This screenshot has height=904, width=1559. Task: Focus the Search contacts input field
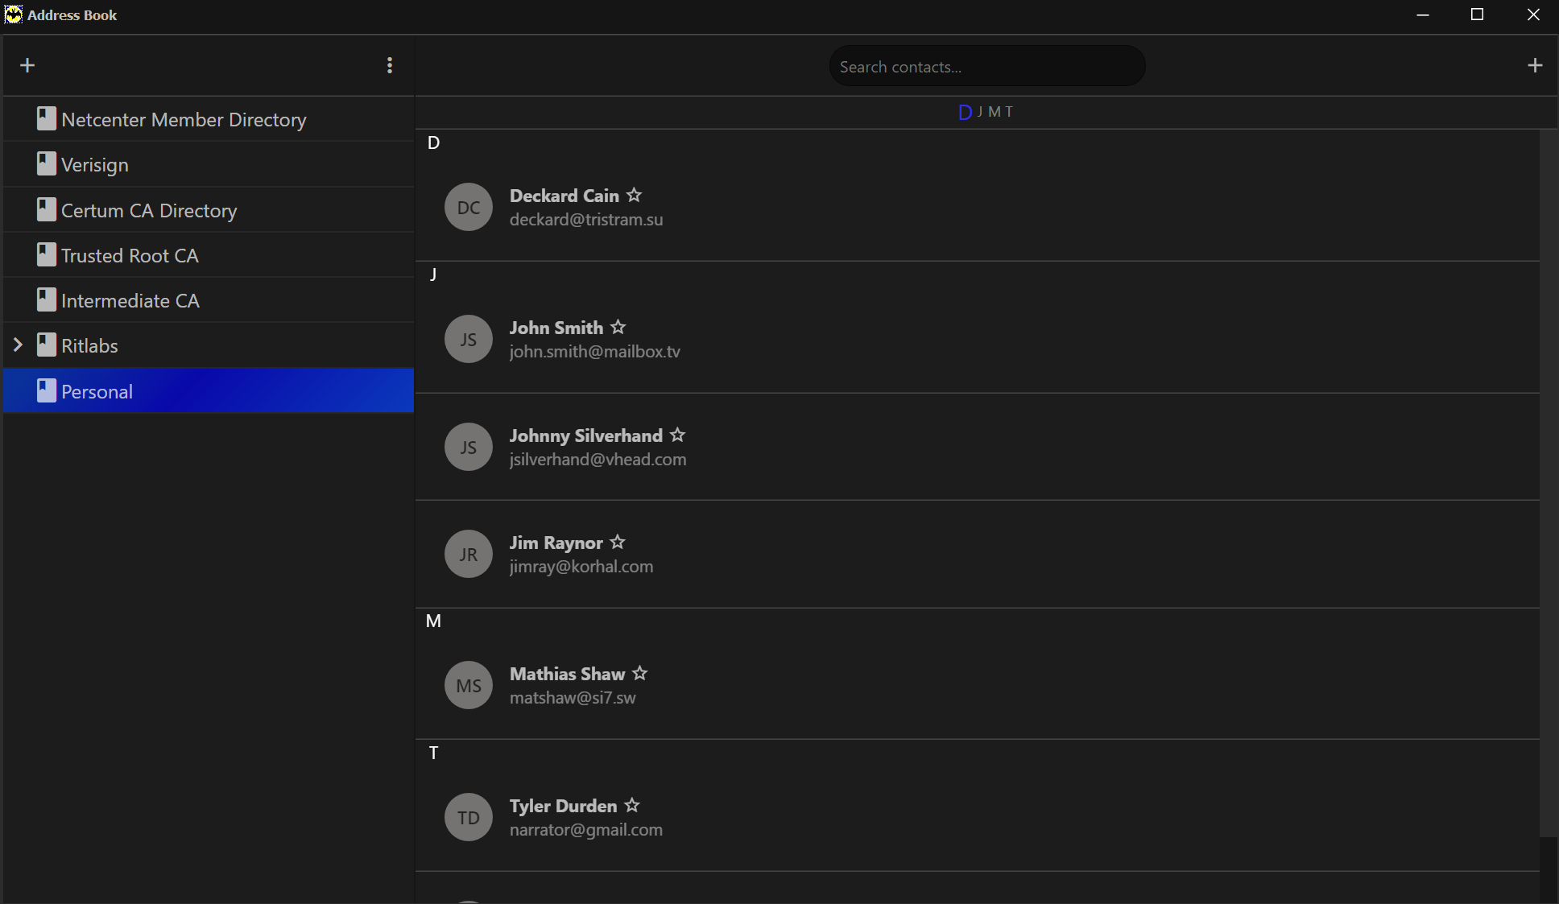(987, 66)
